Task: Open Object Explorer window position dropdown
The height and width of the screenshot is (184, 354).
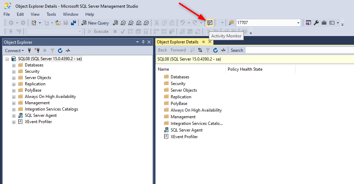Action: click(137, 42)
